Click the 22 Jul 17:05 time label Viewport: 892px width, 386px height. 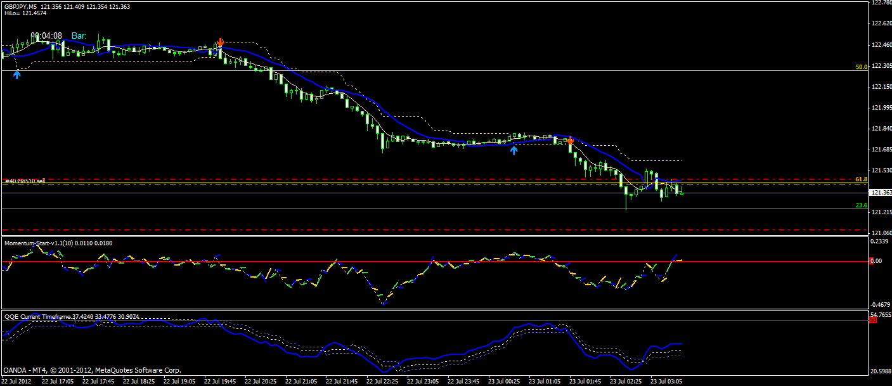coord(58,382)
